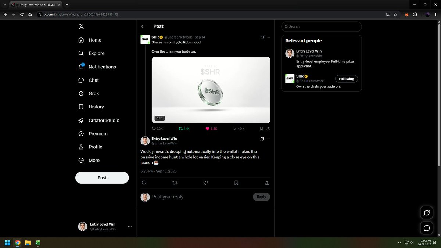The image size is (441, 248).
Task: Open the Windows Start menu
Action: [x=7, y=242]
